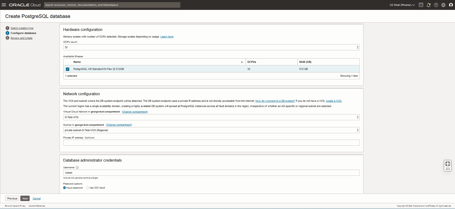Open the OCPU count dropdown

coord(211,47)
